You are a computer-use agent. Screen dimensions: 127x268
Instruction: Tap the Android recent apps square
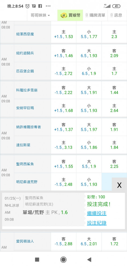[37, 260]
